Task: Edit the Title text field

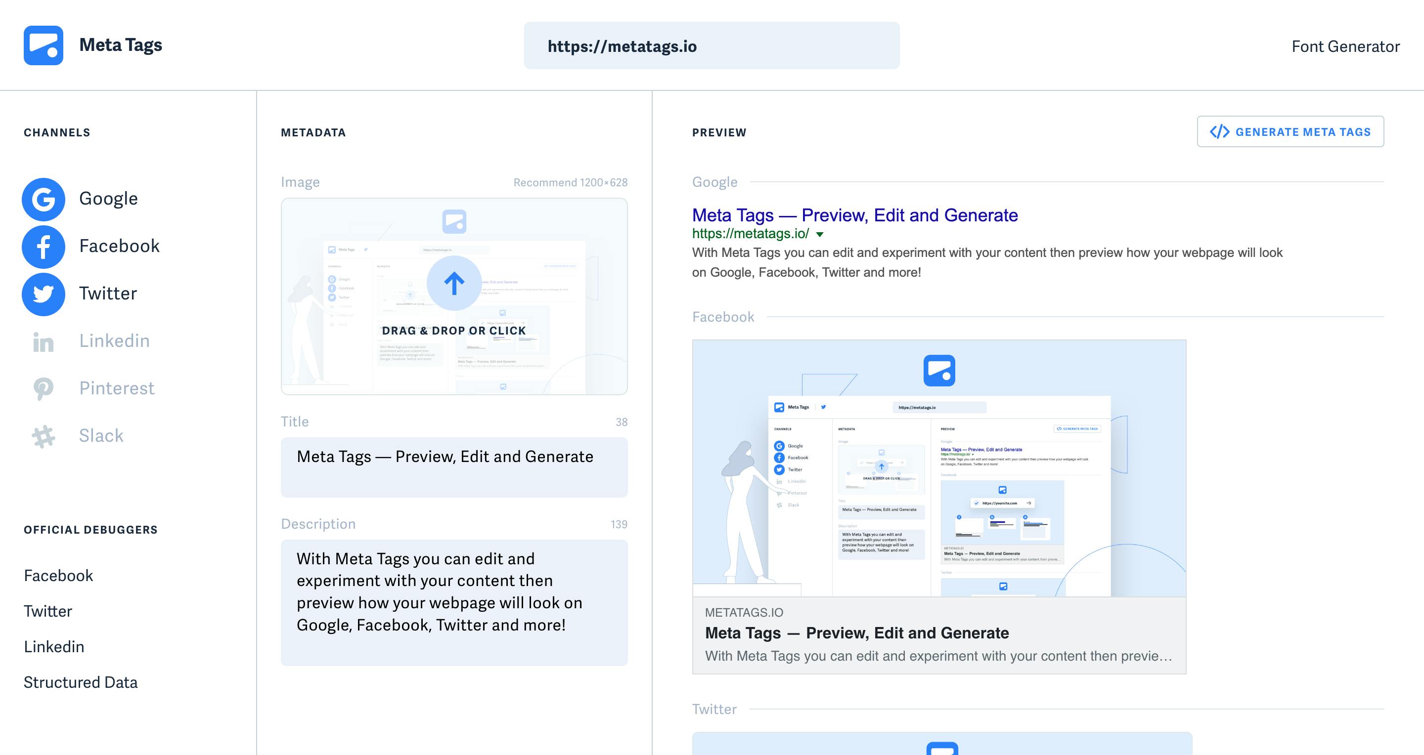Action: tap(454, 467)
